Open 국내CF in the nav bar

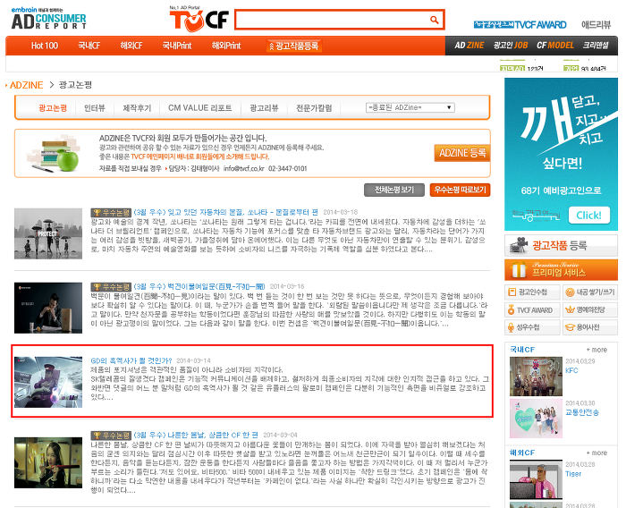tap(89, 46)
